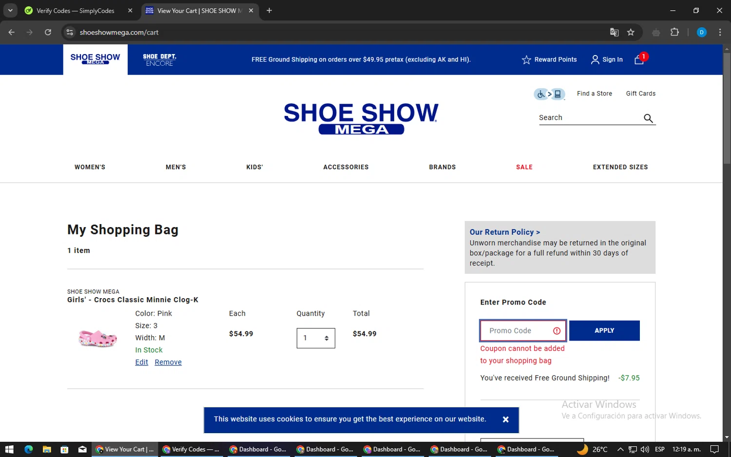The image size is (731, 457).
Task: Switch to Verify Codes taskbar window
Action: coord(191,449)
